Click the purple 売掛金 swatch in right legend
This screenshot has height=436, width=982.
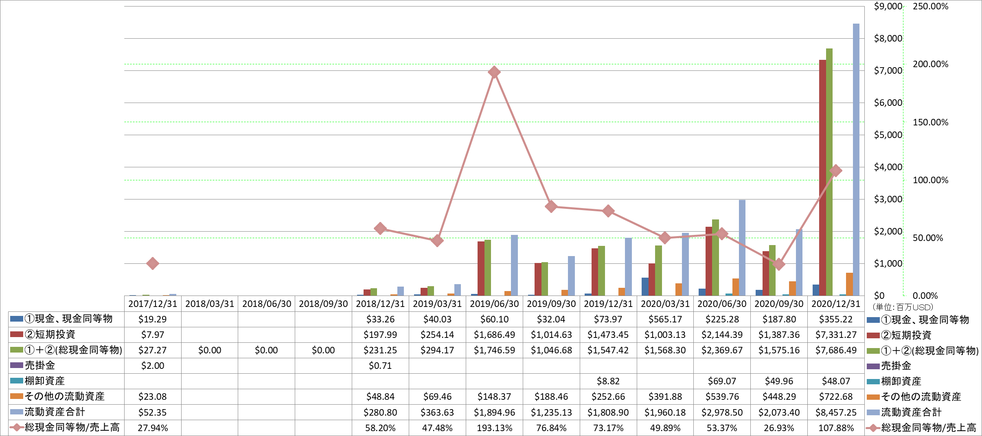(873, 366)
